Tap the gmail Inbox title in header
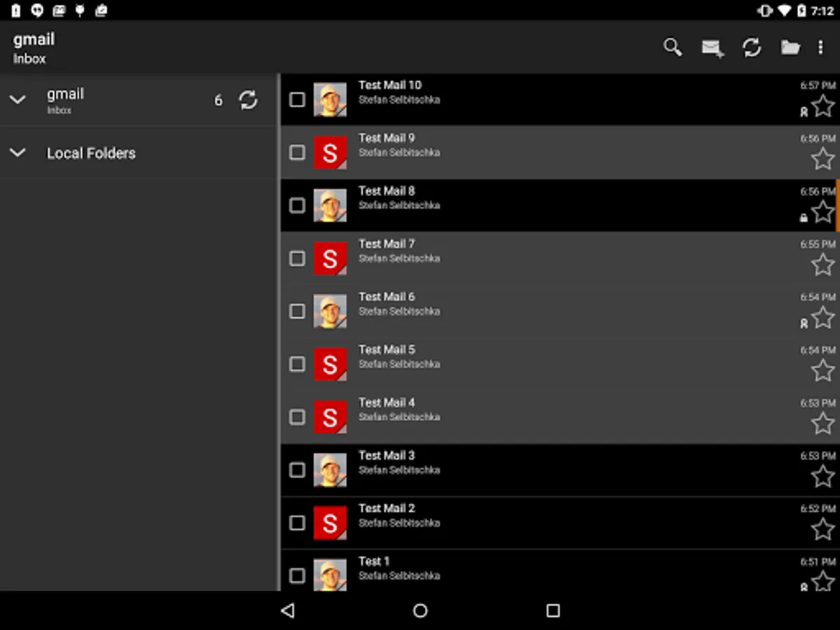840x630 pixels. 34,48
